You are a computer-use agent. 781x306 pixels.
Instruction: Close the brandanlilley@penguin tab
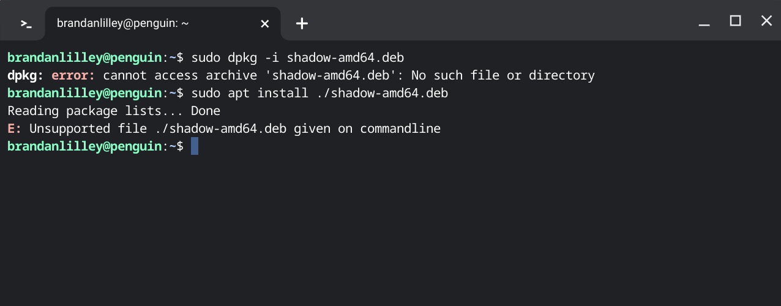tap(264, 24)
